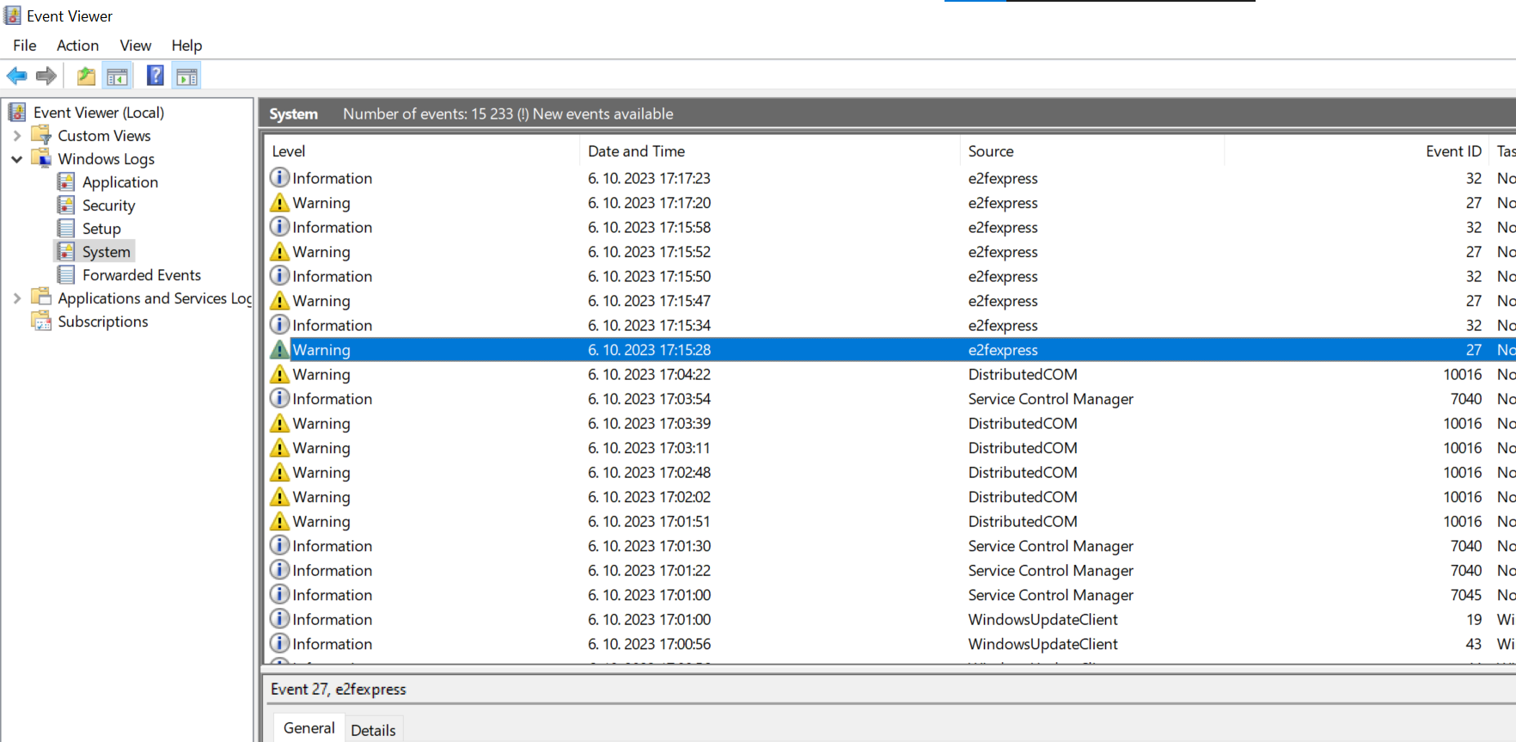Select the event dated 17:15:58
This screenshot has width=1516, height=742.
pos(889,227)
